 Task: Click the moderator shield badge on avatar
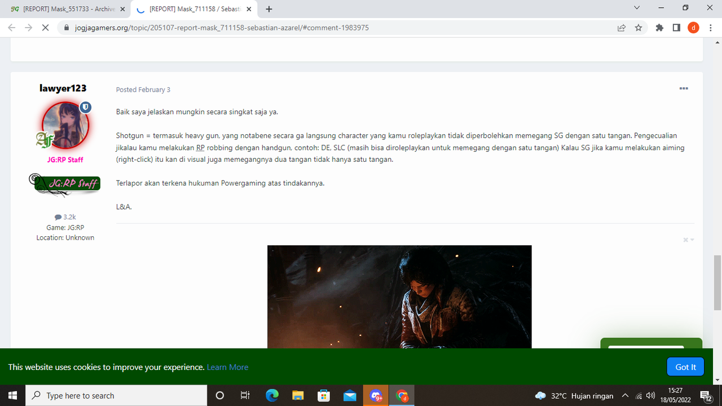[85, 107]
